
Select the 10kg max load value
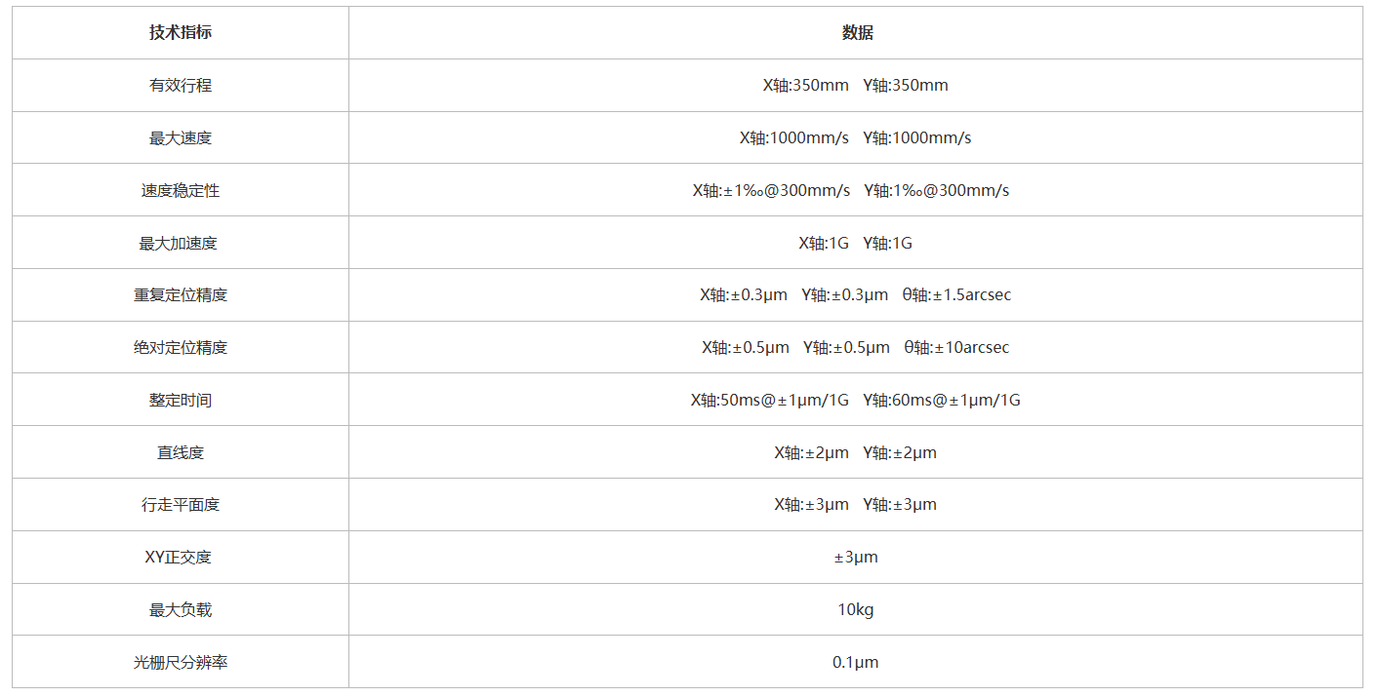[x=856, y=610]
